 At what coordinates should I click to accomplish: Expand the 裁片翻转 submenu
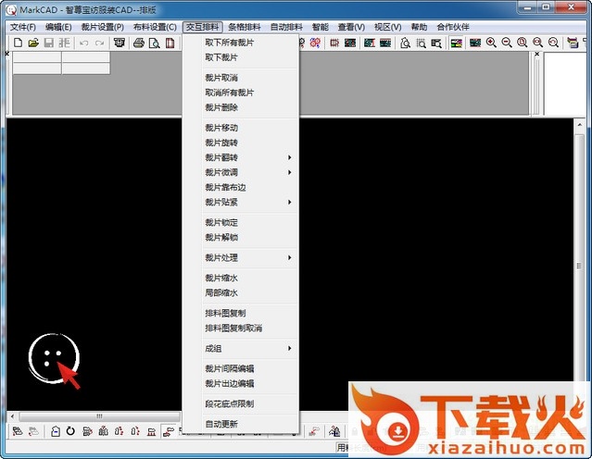coord(241,157)
